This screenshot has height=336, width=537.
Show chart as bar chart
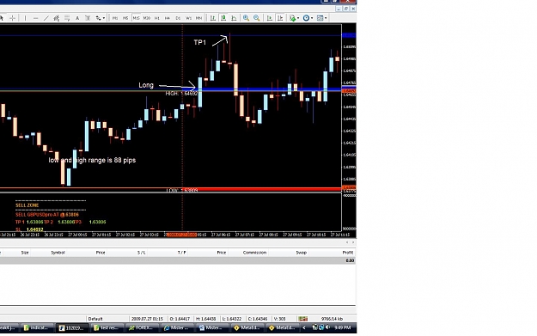(x=213, y=18)
